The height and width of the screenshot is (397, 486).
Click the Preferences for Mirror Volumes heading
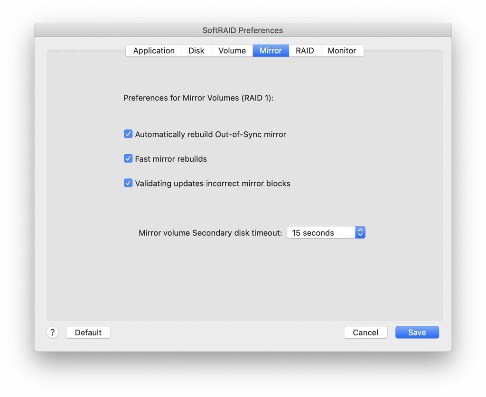point(198,98)
